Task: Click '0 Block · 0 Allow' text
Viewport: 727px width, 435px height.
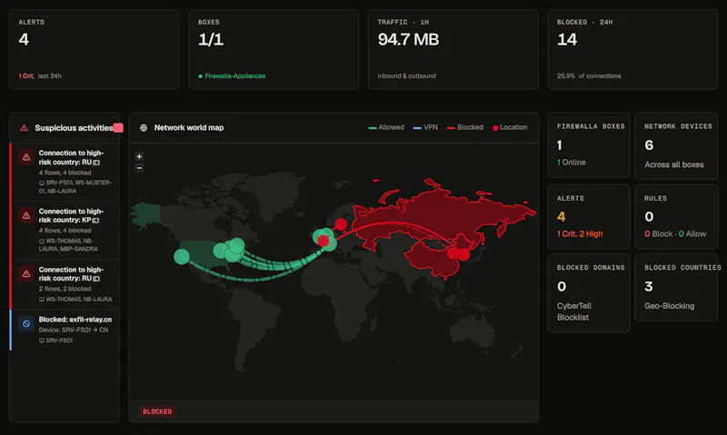Action: pyautogui.click(x=675, y=234)
